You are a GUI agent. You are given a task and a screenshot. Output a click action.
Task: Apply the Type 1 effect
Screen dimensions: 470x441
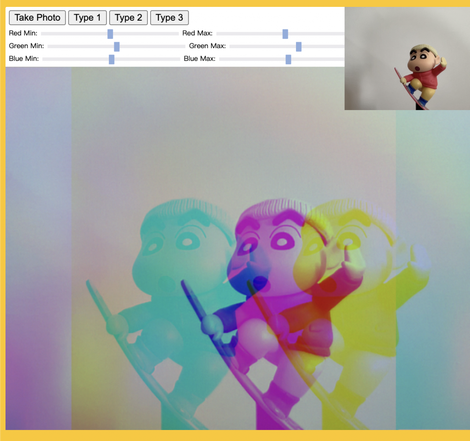87,18
